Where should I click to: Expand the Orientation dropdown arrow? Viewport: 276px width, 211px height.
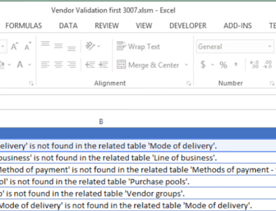point(99,46)
